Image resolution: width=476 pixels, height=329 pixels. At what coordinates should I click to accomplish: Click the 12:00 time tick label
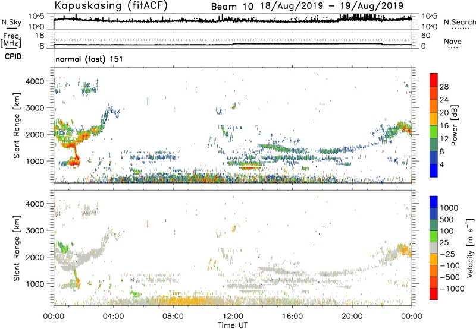233,317
